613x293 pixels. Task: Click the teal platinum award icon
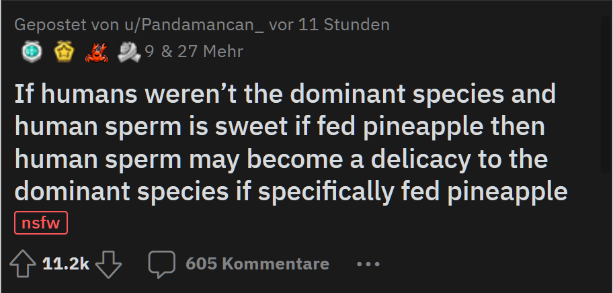pos(29,51)
